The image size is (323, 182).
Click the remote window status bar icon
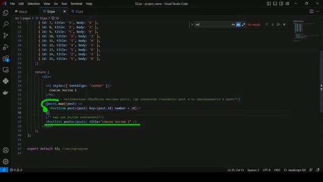pyautogui.click(x=4, y=170)
